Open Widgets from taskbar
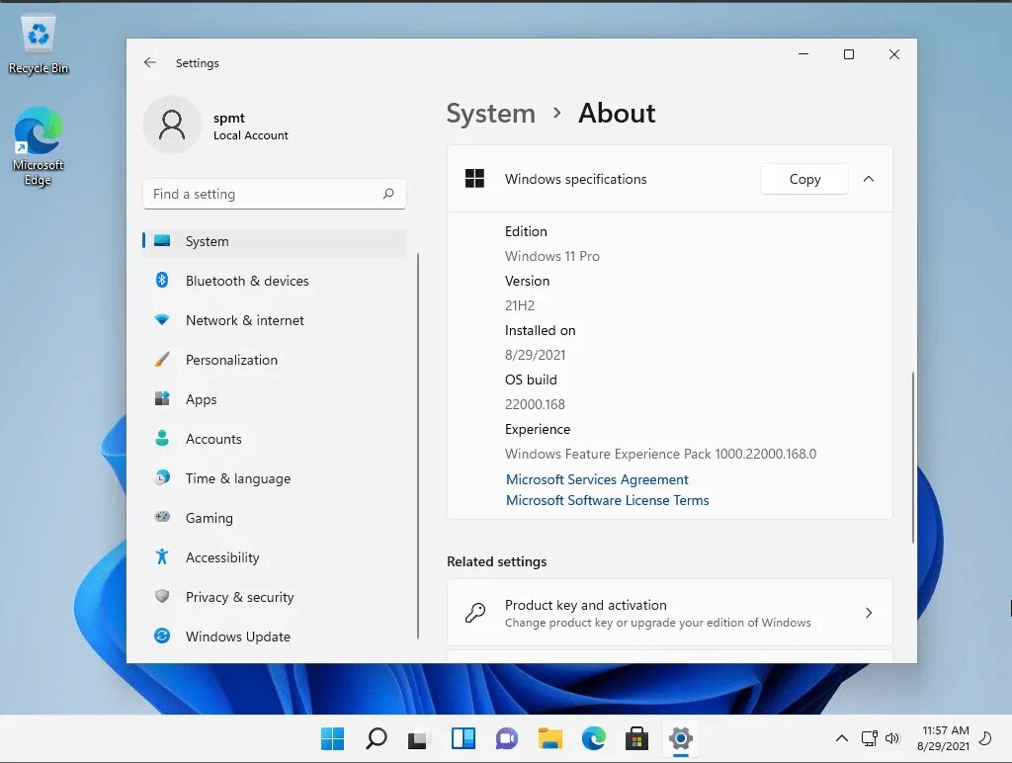The height and width of the screenshot is (763, 1012). tap(464, 738)
